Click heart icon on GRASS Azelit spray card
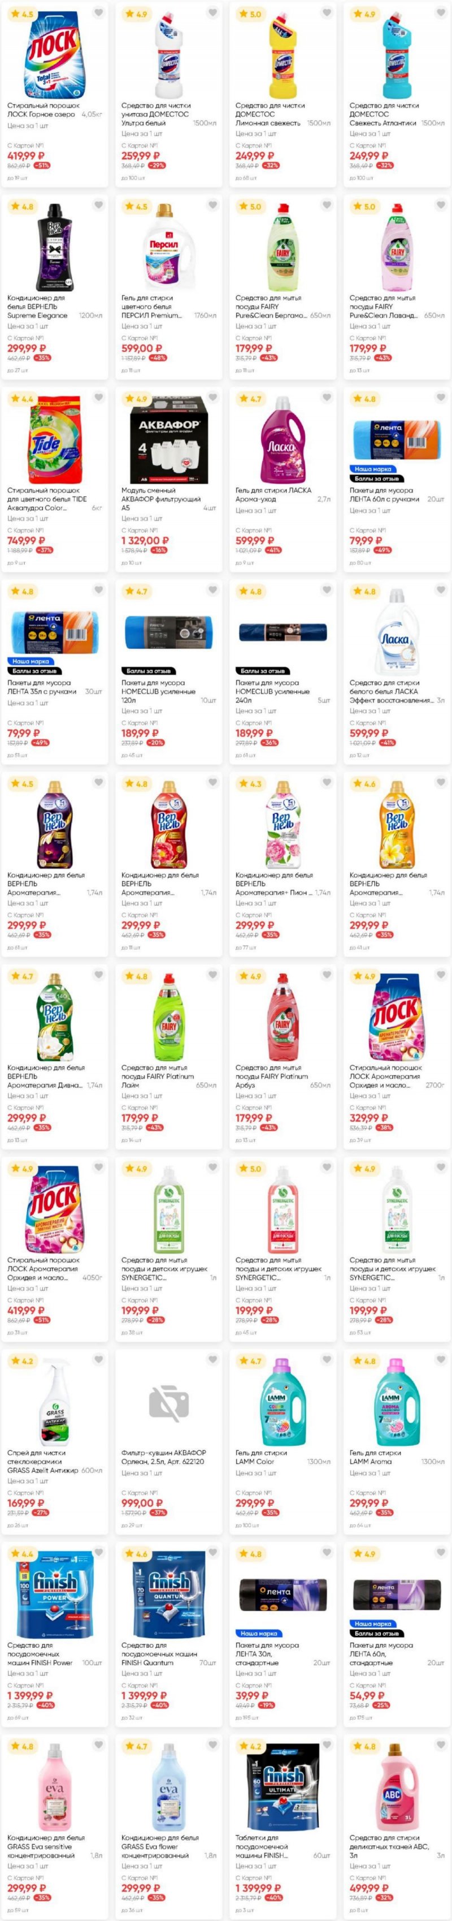The image size is (452, 1921). (98, 1360)
